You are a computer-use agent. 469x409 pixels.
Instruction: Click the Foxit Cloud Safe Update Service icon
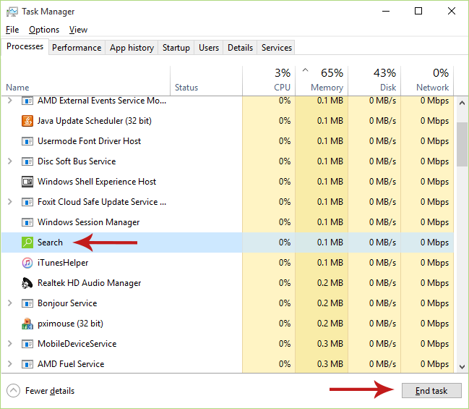pos(27,202)
